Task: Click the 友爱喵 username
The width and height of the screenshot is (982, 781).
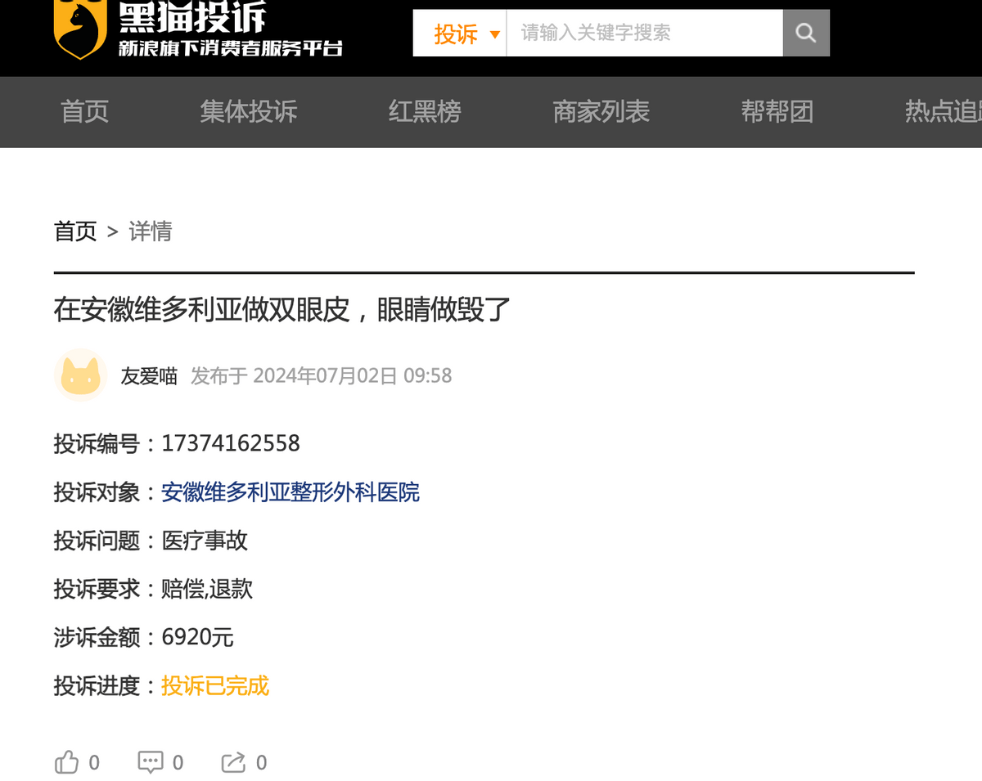Action: click(x=149, y=376)
